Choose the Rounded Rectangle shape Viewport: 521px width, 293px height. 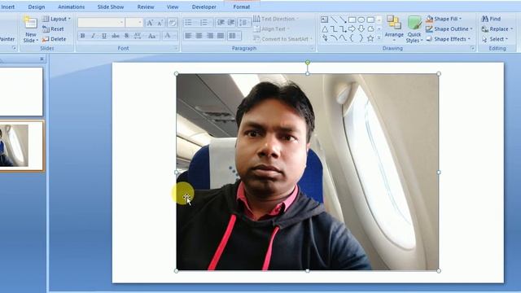370,20
